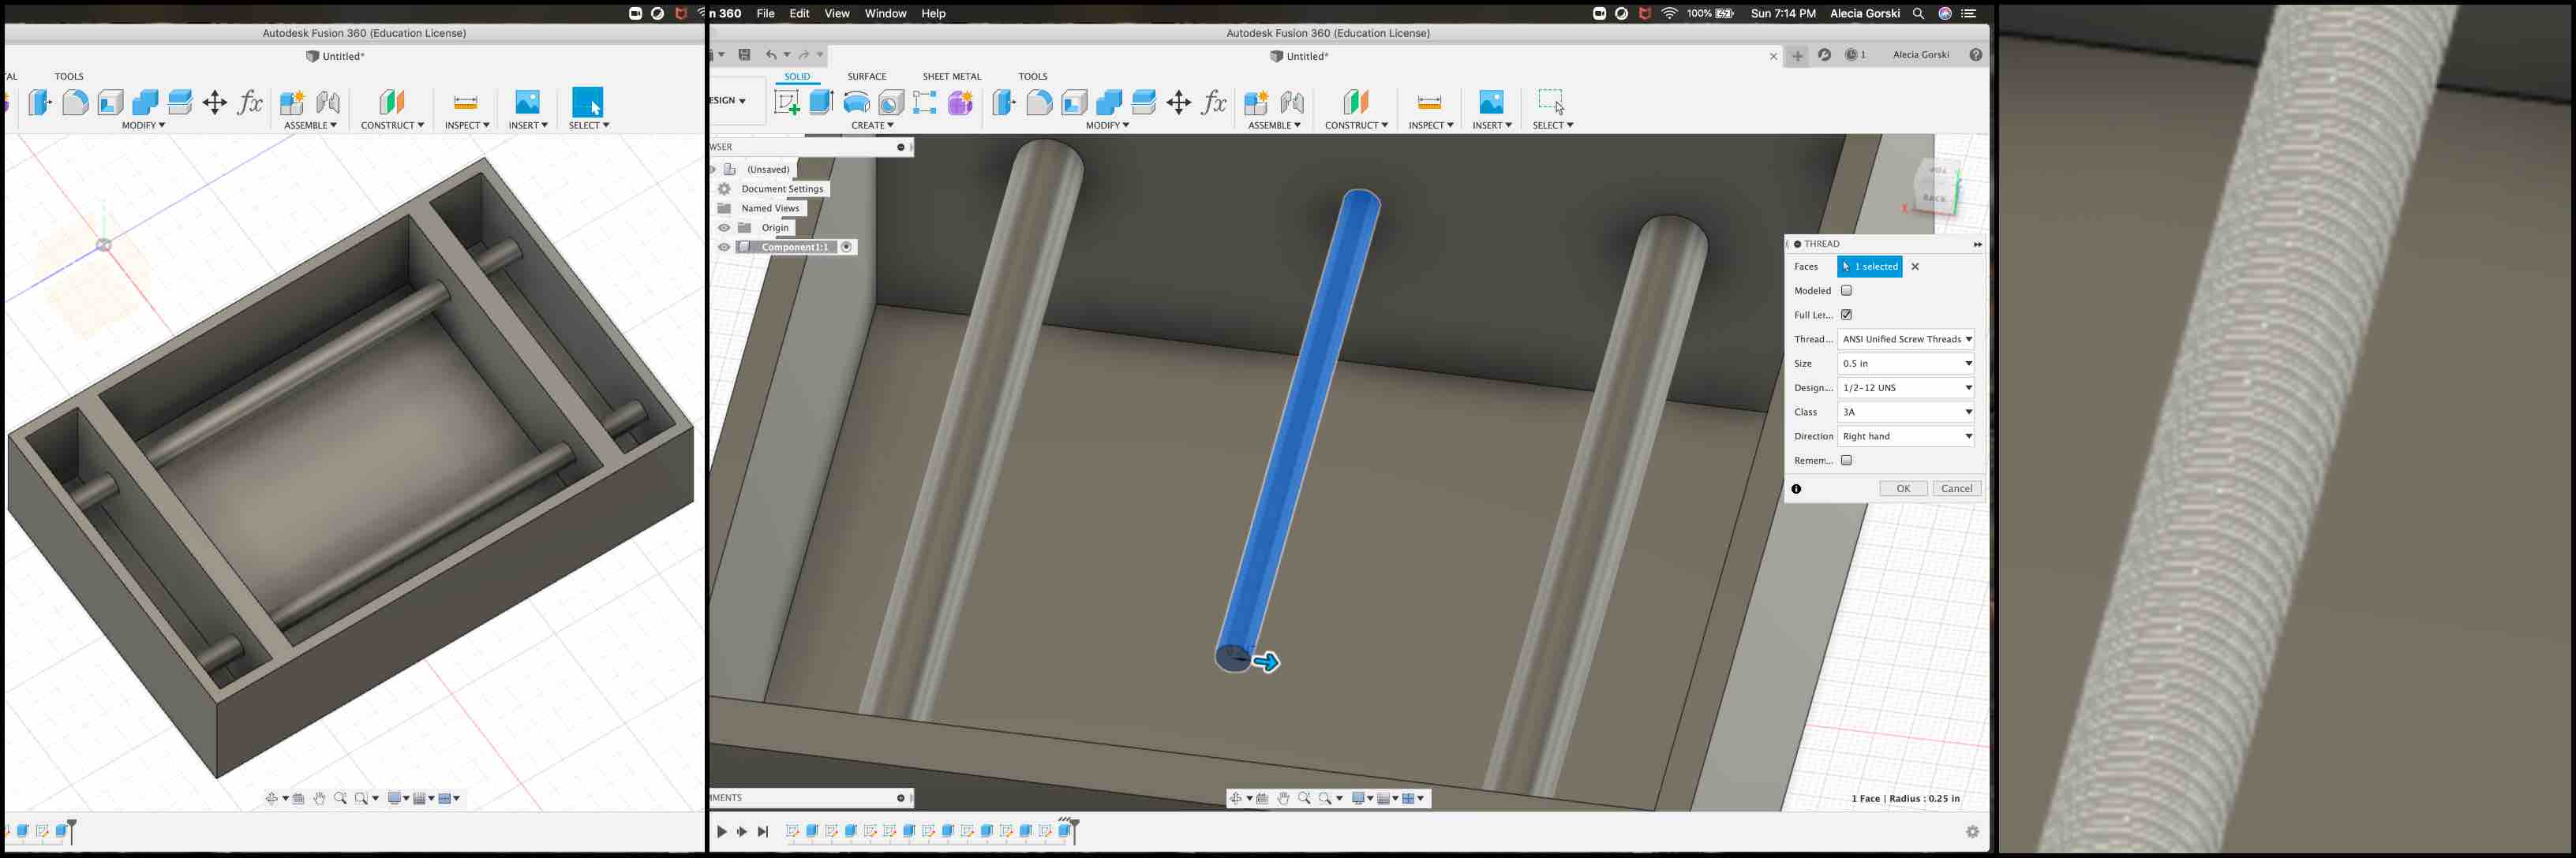Open Thread Type dropdown ANSI Unified Screw Threads
This screenshot has width=2576, height=858.
[1905, 340]
